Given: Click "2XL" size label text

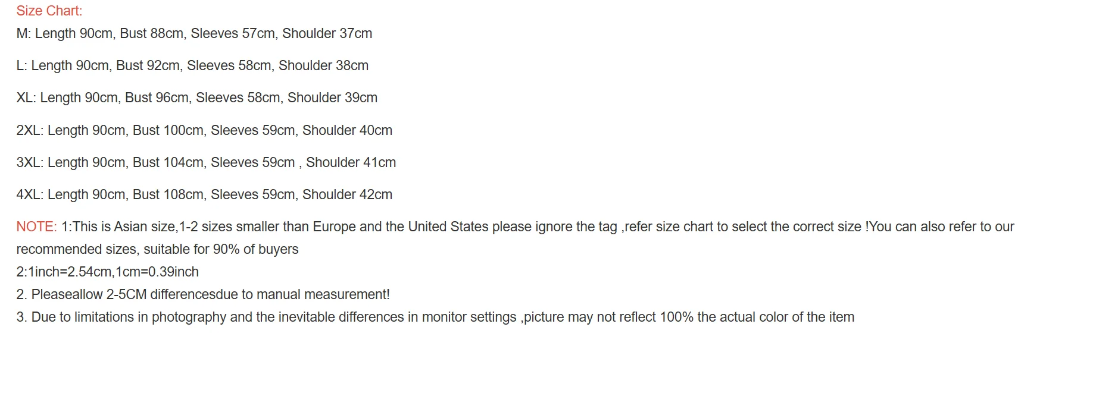Looking at the screenshot, I should coord(29,130).
